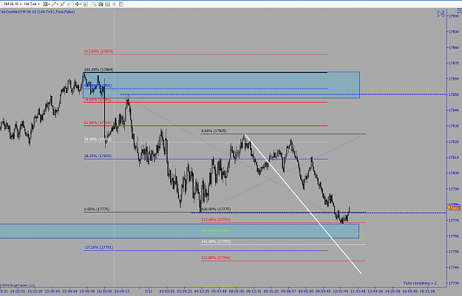Screen dimensions: 462x296
Task: Open the crosshair dropdown arrow
Action: click(x=81, y=4)
